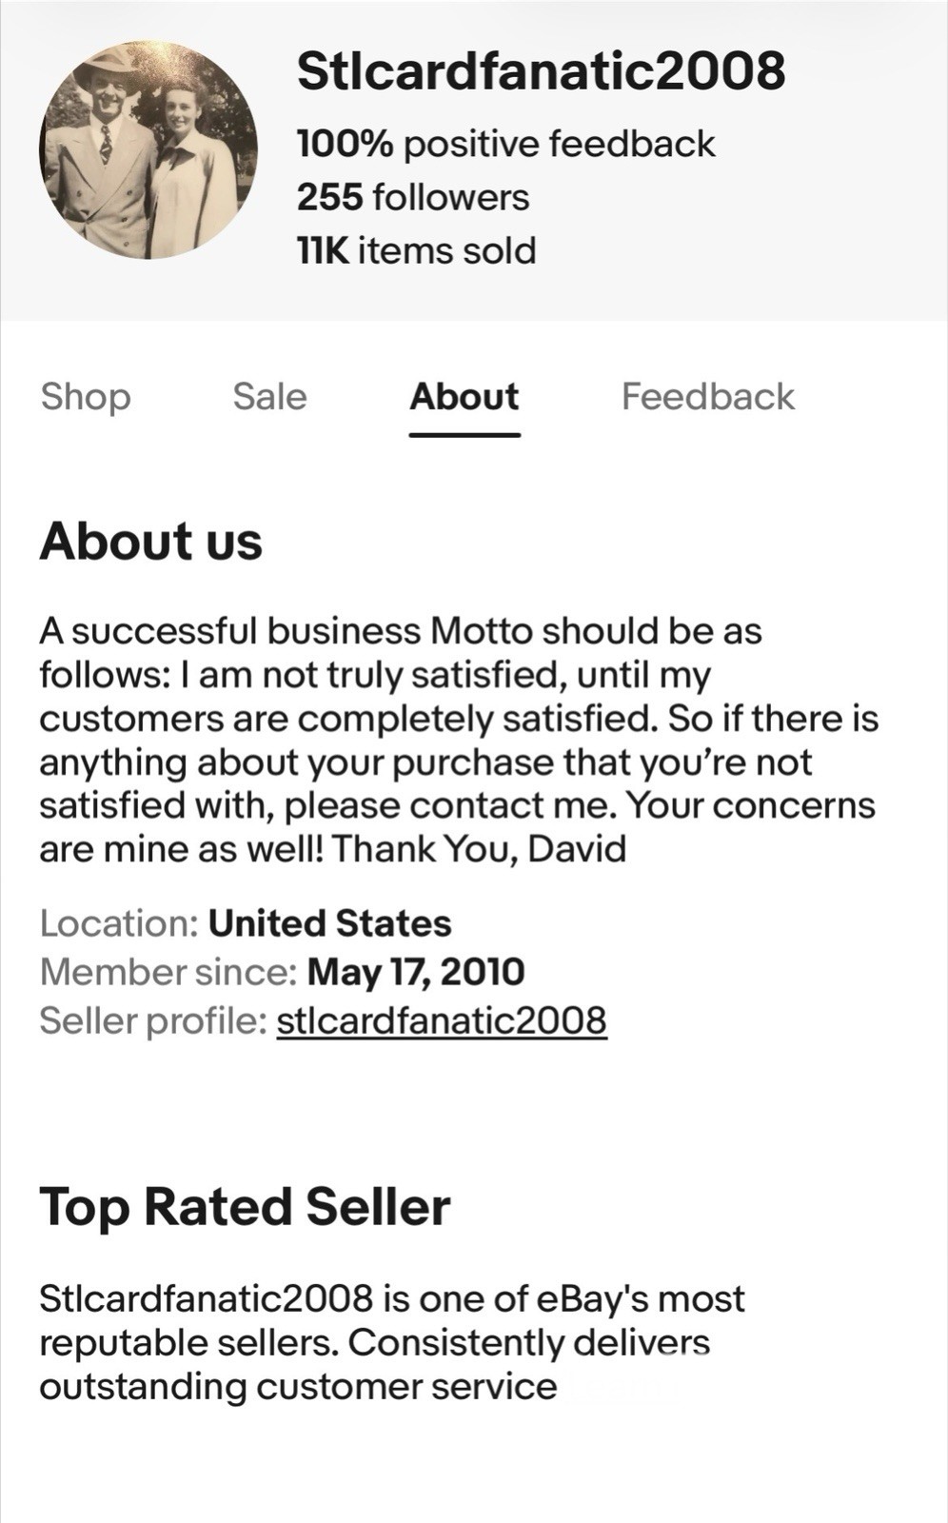Open the stlcardfanatic2008 seller profile link
Screen dimensions: 948x1523
(x=442, y=1020)
